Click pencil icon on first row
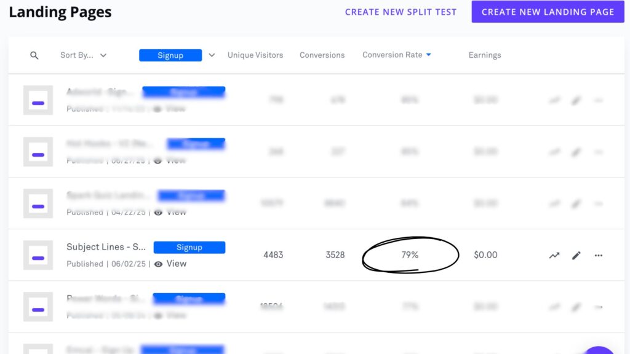The height and width of the screenshot is (354, 630). [576, 100]
